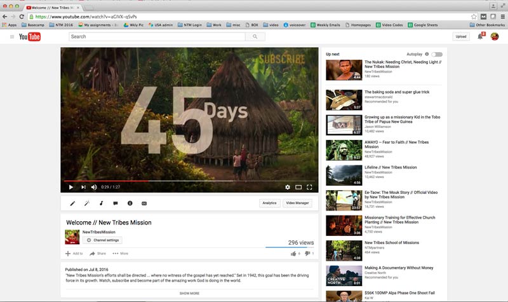
Task: Click the Autoplay info icon
Action: pos(427,54)
